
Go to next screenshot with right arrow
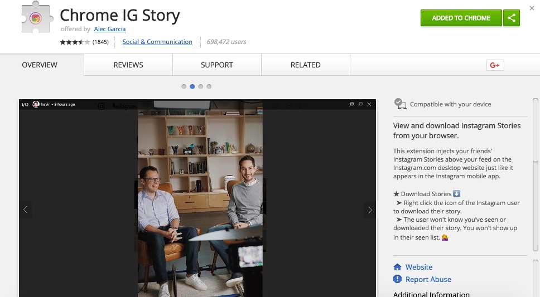tap(370, 210)
